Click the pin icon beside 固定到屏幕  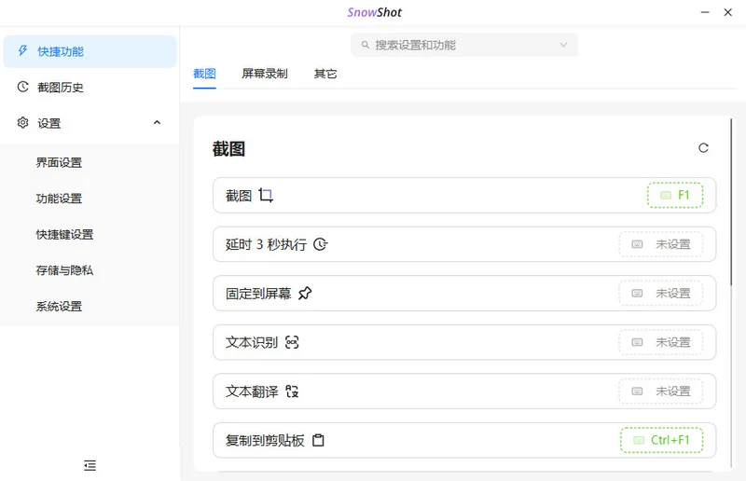(x=305, y=294)
